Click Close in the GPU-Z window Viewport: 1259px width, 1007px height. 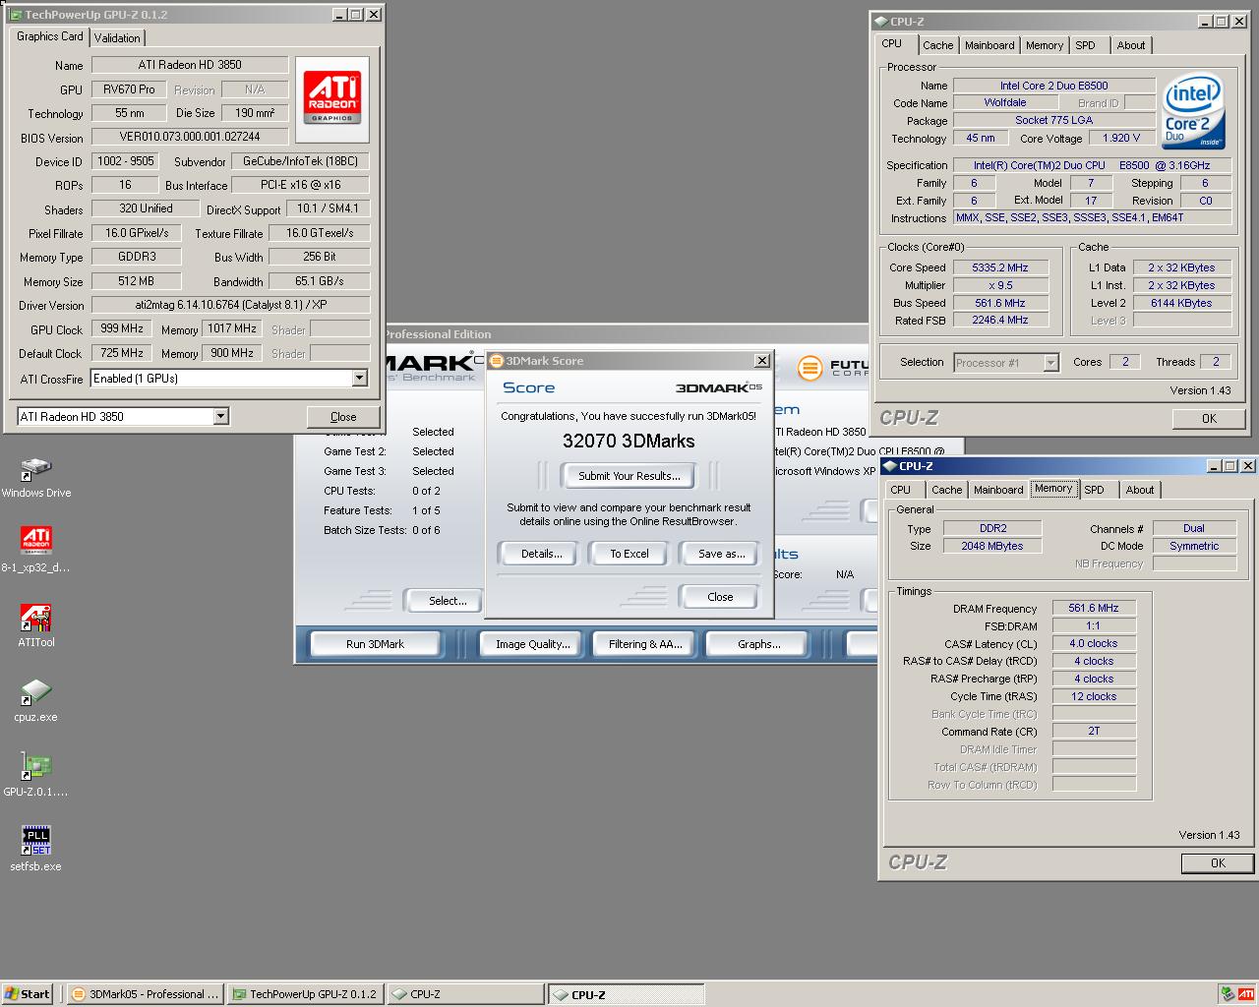click(343, 417)
